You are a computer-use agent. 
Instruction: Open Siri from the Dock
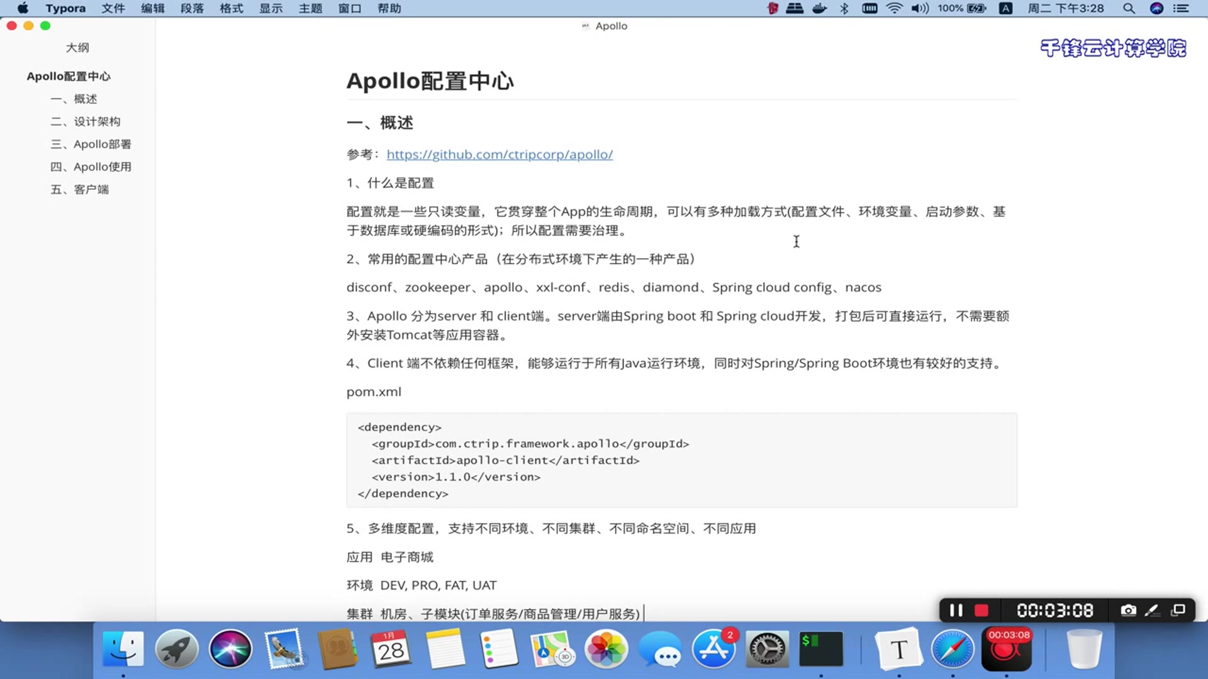tap(231, 649)
